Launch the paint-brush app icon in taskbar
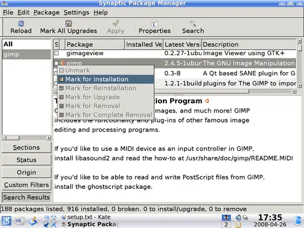Screen dimensions: 304x228 [33, 221]
